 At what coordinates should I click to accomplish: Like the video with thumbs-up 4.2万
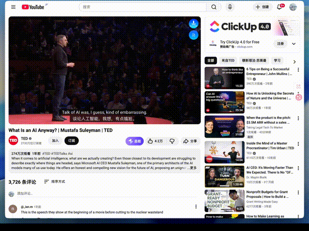pos(155,141)
